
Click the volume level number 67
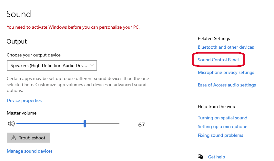pos(141,125)
